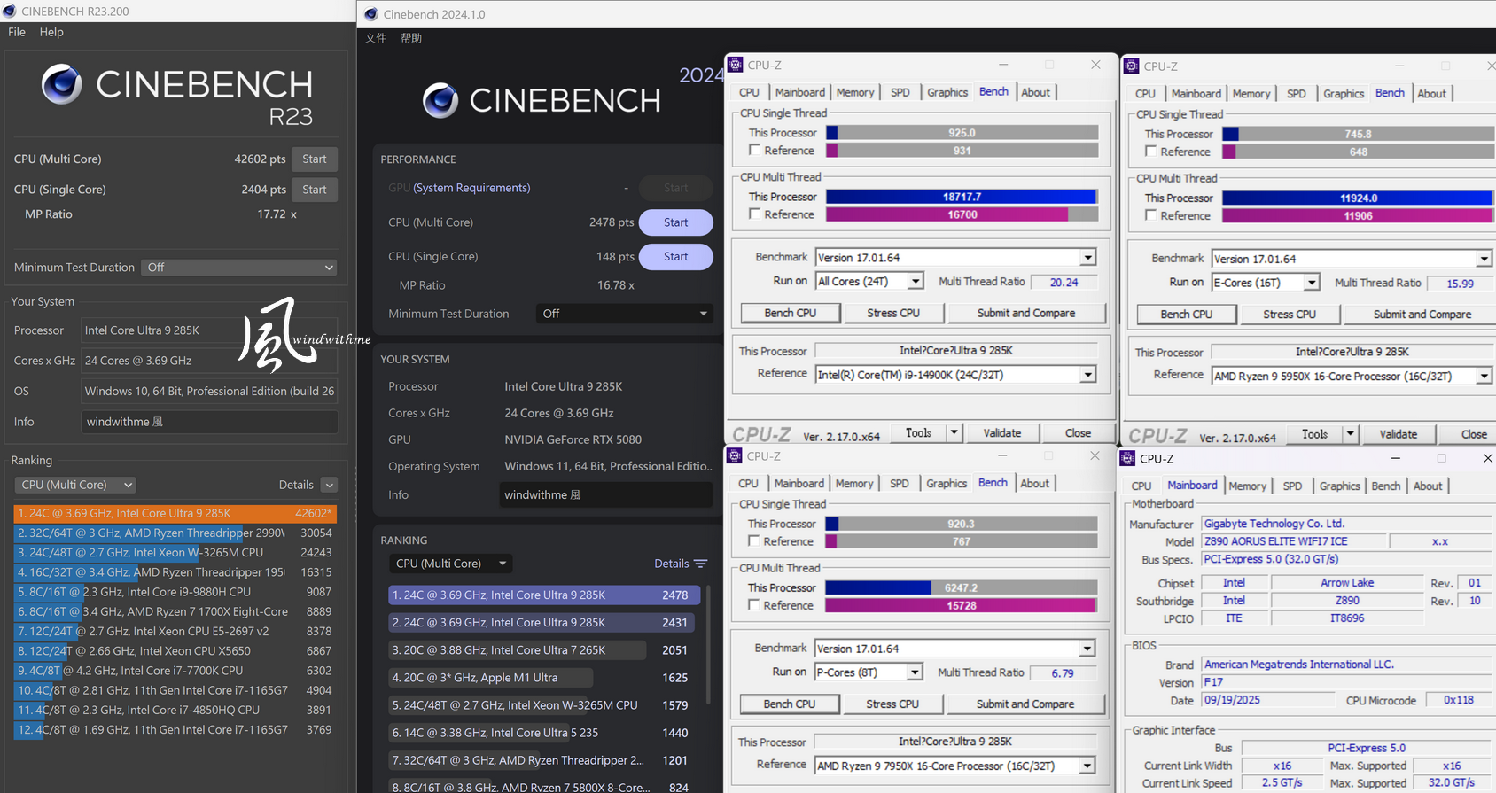
Task: Enable Single Thread Reference checkbox in All Cores window
Action: pos(755,151)
